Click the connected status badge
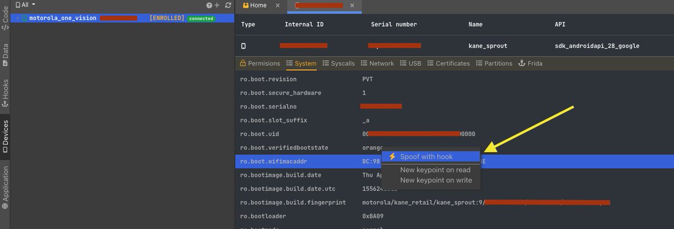 [201, 19]
